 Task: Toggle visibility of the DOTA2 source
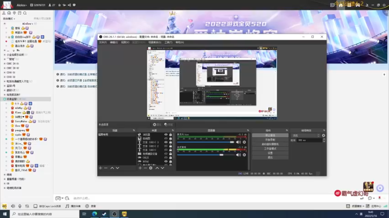coord(166,161)
